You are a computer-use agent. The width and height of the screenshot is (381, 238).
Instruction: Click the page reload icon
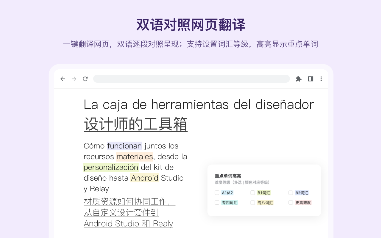coord(85,79)
